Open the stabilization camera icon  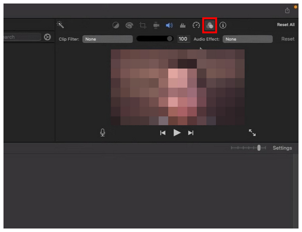(x=156, y=25)
